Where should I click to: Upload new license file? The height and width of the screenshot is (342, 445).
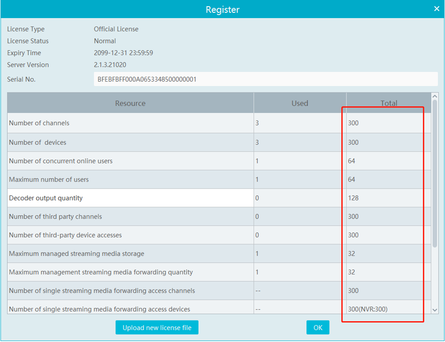pyautogui.click(x=157, y=328)
